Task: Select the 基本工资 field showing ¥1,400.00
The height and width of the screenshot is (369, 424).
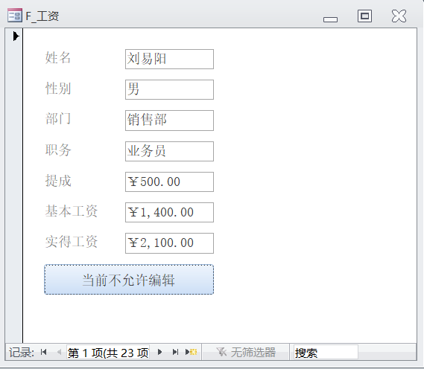Action: 169,212
